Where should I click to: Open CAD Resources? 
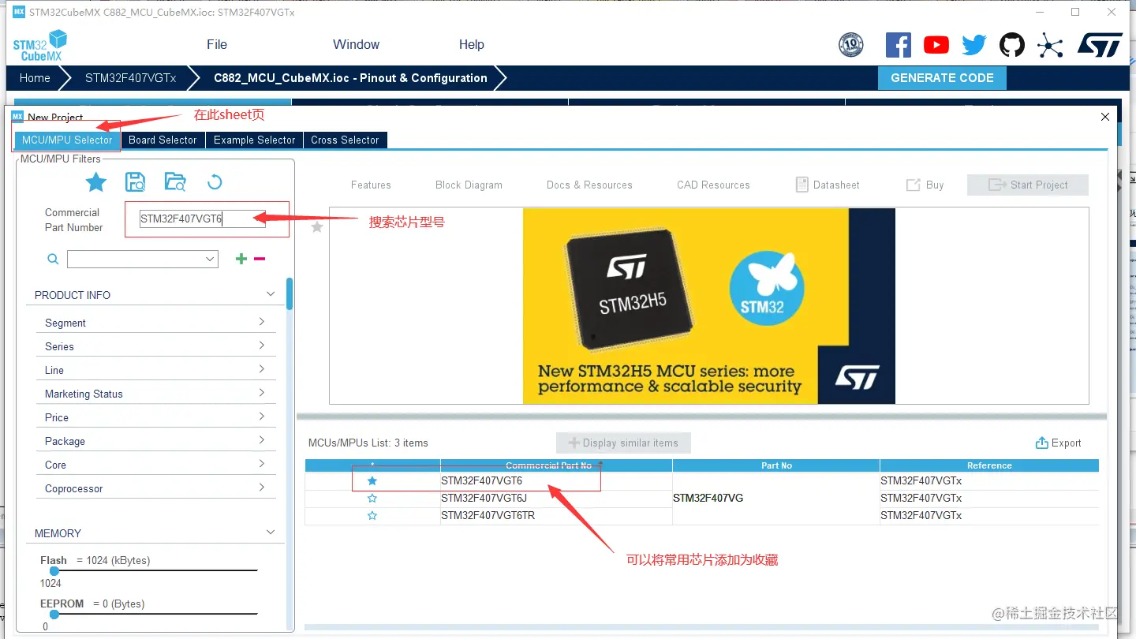713,185
